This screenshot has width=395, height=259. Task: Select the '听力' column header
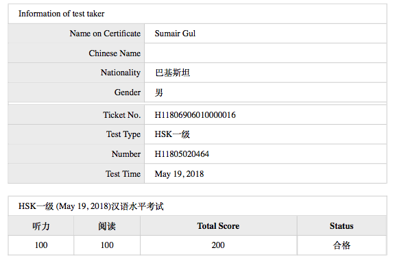coord(41,226)
